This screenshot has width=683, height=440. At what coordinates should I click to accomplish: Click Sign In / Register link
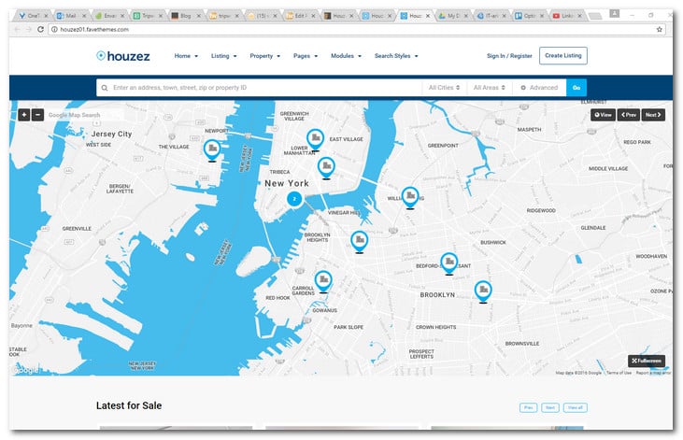click(509, 56)
